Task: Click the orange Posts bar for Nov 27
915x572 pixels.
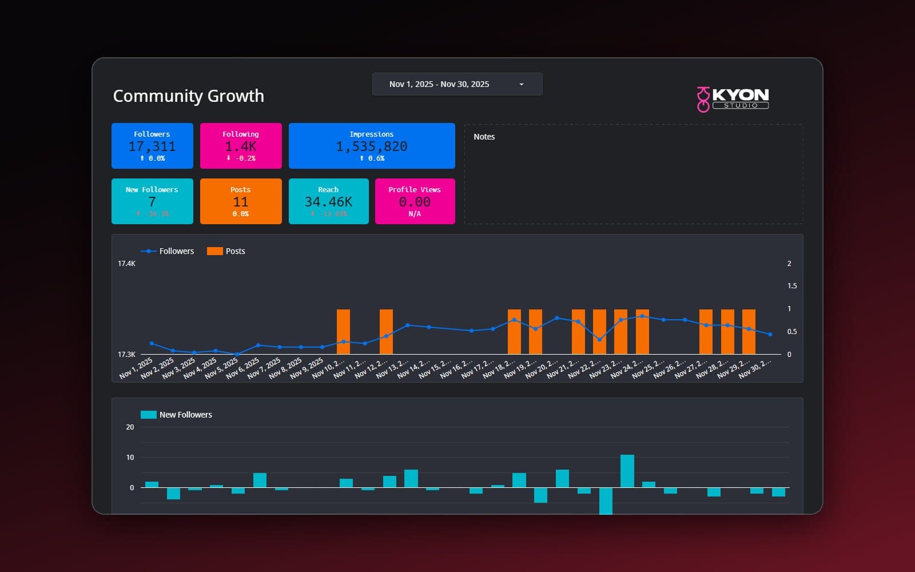Action: 706,332
